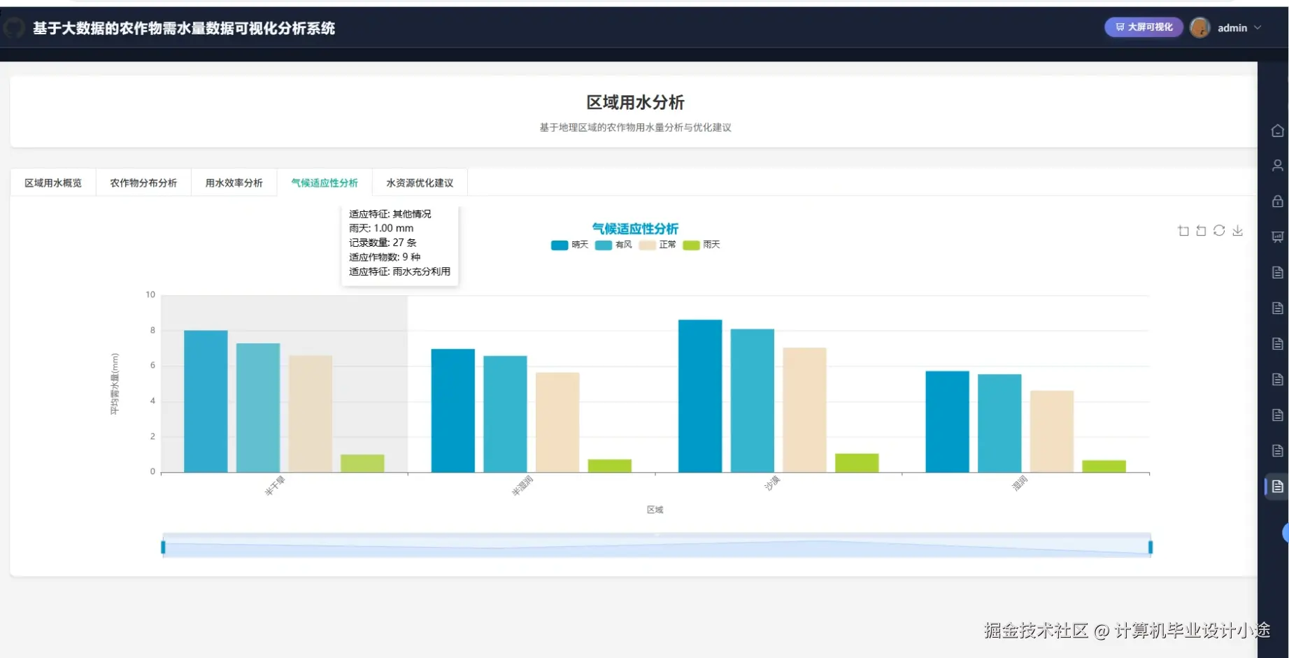Click the tooltip line 适应特征: 雨水充分利用
Viewport: 1289px width, 658px height.
(399, 271)
